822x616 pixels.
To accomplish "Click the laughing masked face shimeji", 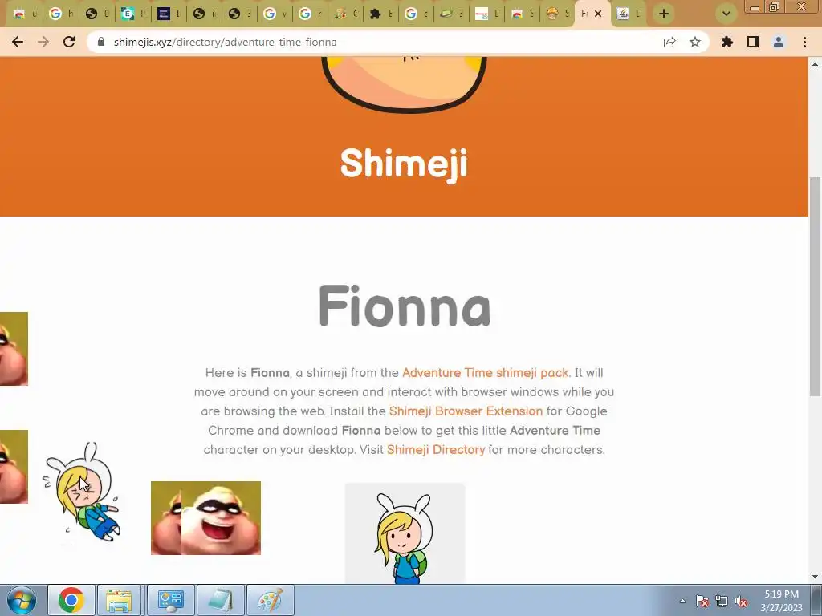I will click(x=221, y=518).
